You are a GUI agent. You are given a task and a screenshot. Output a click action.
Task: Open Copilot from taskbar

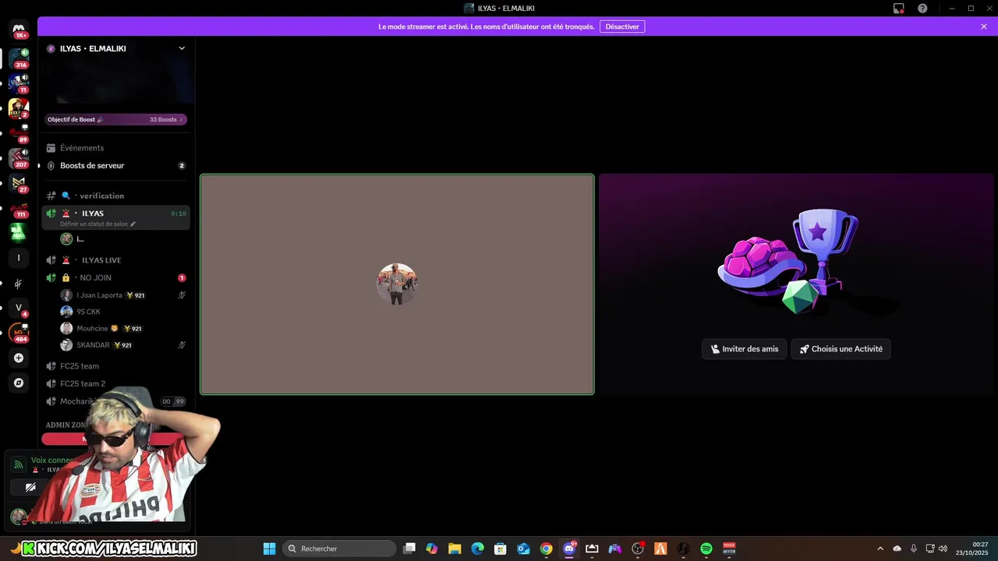432,549
